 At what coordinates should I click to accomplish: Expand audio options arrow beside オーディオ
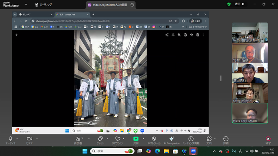click(x=17, y=139)
